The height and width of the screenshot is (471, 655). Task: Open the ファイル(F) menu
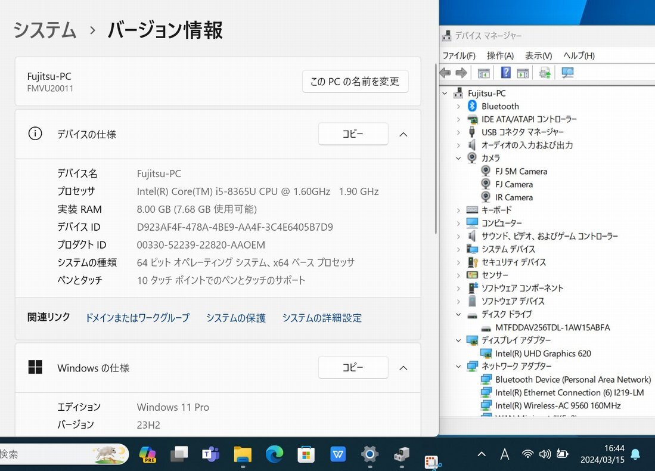click(459, 55)
